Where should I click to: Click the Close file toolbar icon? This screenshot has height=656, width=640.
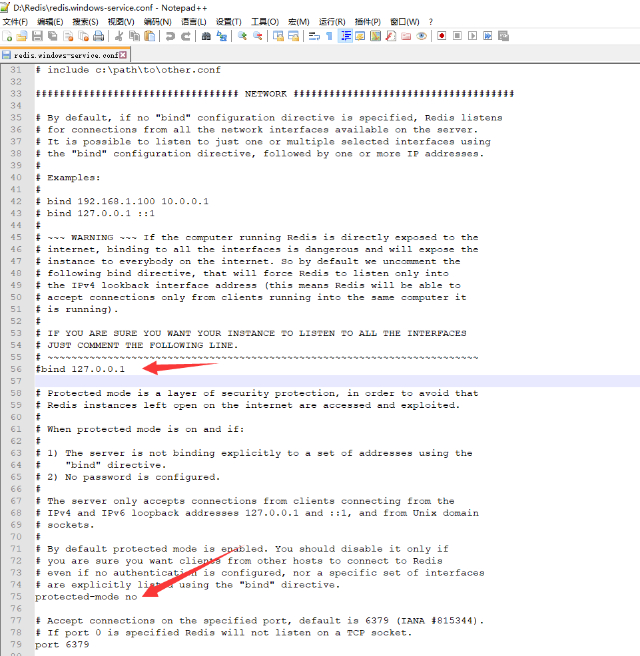pos(69,37)
